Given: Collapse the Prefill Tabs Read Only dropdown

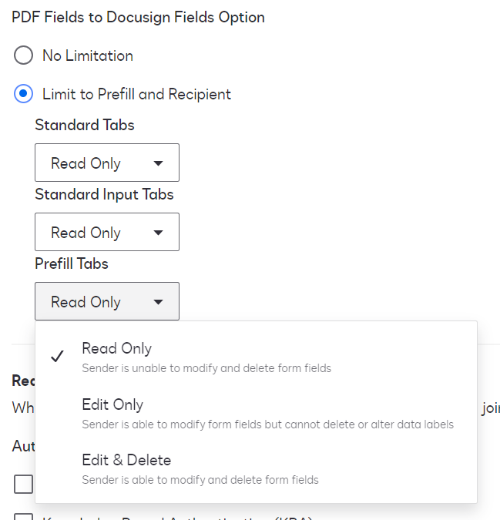Looking at the screenshot, I should point(106,302).
